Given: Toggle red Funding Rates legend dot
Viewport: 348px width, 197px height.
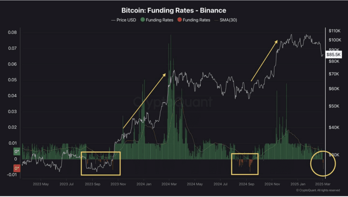Looking at the screenshot, I should pos(179,20).
